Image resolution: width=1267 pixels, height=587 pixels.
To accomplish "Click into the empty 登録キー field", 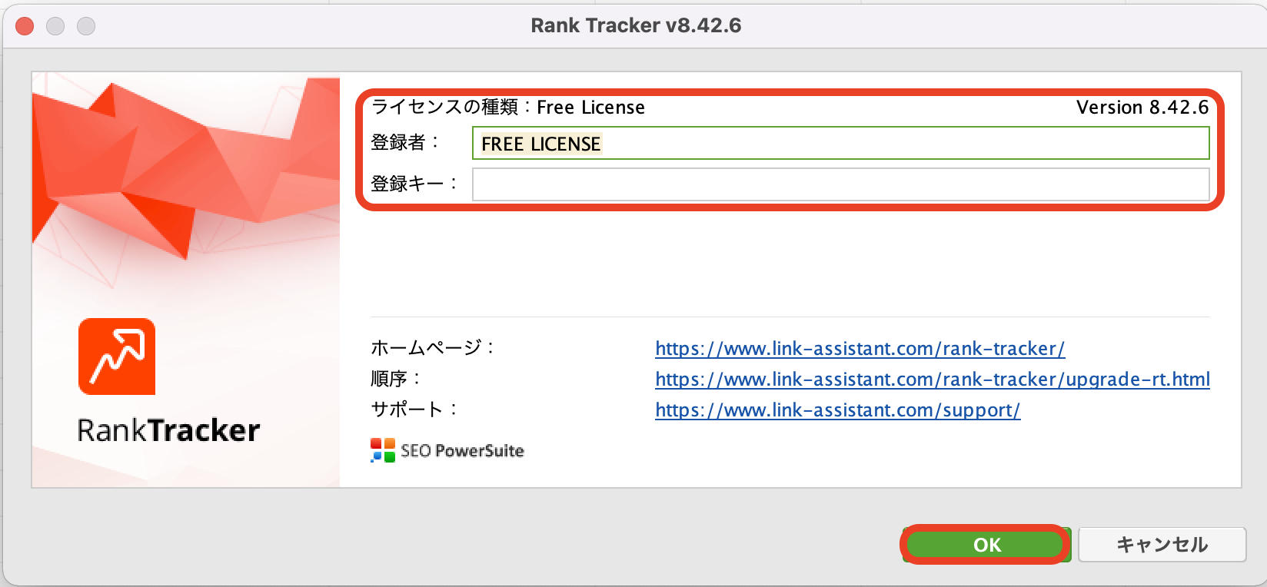I will (x=840, y=184).
